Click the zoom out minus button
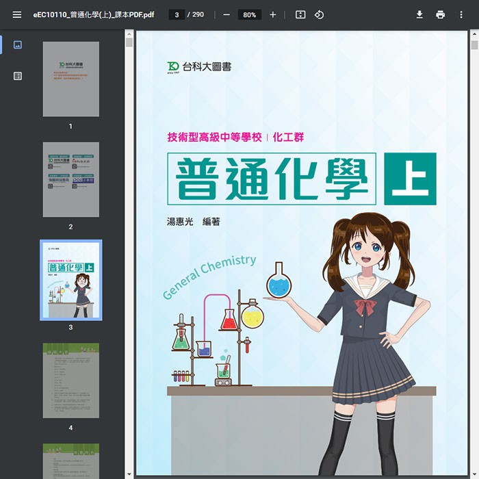Screen dimensions: 479x479 click(x=226, y=14)
